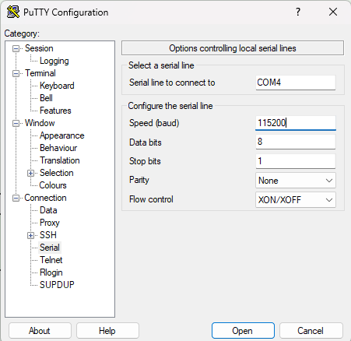Click the 'Options controlling local serial lines' header

coord(233,48)
